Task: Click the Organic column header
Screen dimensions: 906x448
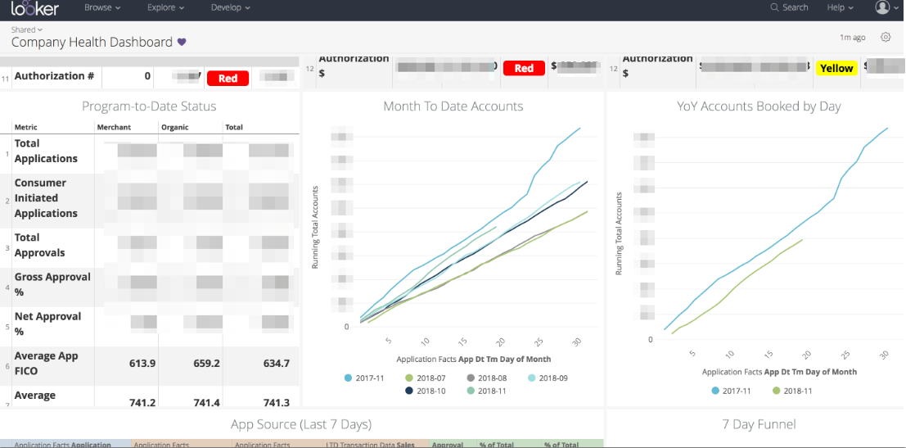Action: [175, 128]
